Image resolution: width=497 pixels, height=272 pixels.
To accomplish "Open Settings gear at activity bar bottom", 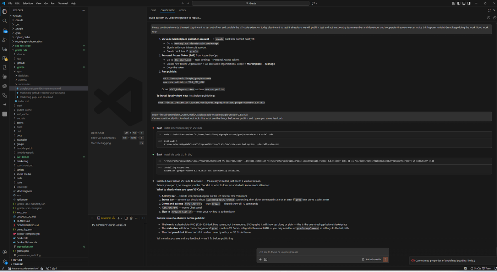I will (5, 261).
